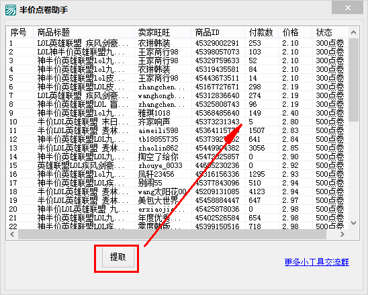Select row number 12
Viewport: 368px width, 295px height.
tap(13, 139)
